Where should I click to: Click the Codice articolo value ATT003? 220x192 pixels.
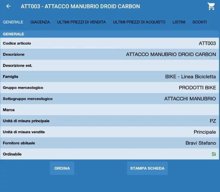point(207,43)
